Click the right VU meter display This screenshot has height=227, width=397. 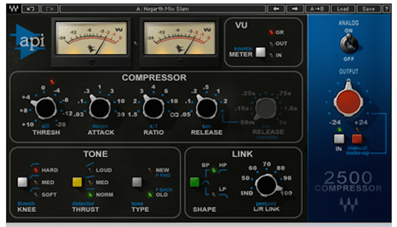[x=180, y=38]
